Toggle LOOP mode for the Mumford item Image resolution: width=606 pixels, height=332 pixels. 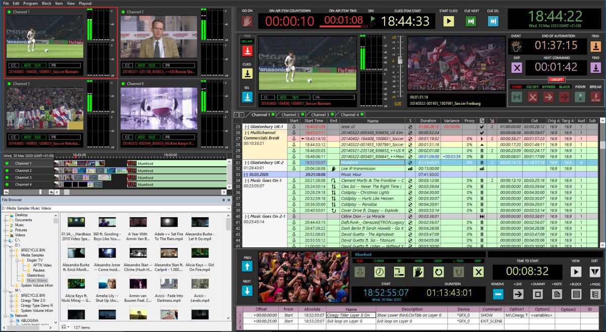pos(438,272)
